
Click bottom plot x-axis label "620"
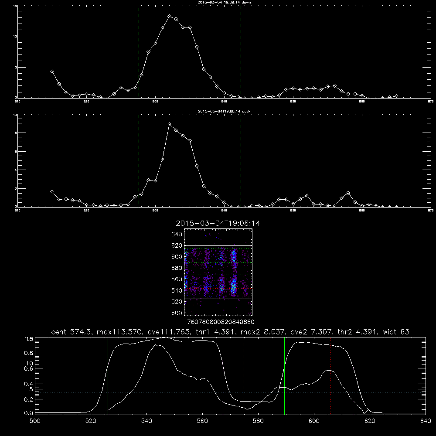tap(370, 421)
